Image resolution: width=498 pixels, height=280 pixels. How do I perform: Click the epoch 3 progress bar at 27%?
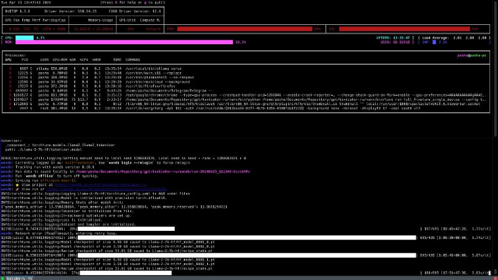pos(126,273)
